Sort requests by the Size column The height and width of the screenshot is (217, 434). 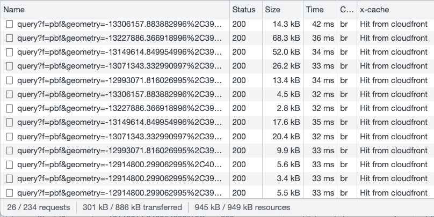pyautogui.click(x=272, y=10)
